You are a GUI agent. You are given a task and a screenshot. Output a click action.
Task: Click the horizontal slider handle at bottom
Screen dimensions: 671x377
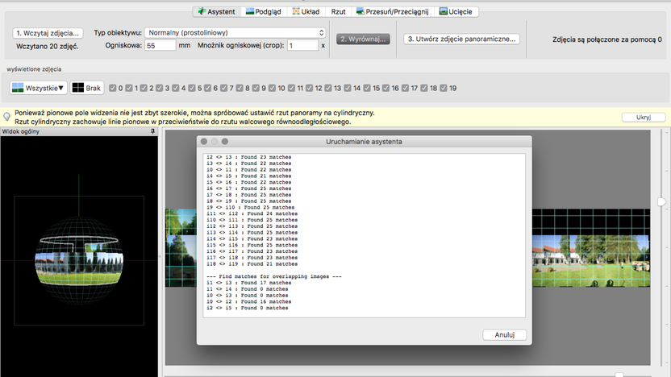point(619,375)
